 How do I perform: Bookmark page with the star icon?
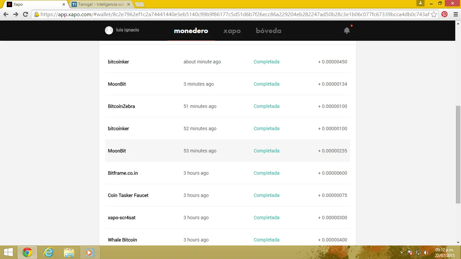(434, 14)
